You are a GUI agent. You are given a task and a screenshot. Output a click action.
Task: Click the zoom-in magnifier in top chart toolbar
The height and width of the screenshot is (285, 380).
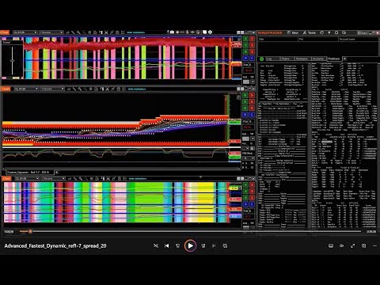click(x=78, y=32)
